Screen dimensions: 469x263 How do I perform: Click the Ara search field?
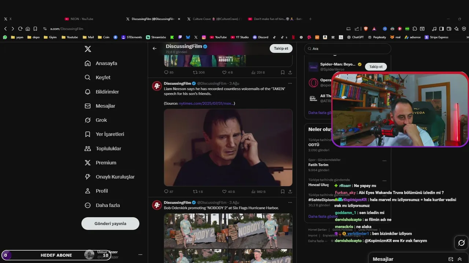tap(348, 49)
